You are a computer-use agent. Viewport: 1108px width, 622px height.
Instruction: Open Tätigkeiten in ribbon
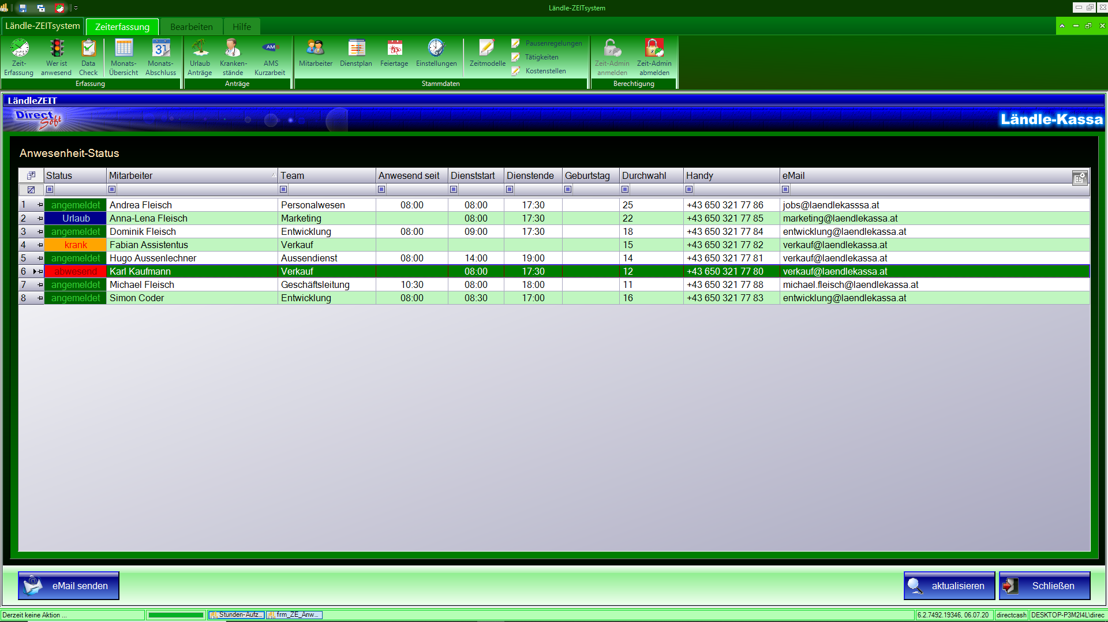click(535, 57)
